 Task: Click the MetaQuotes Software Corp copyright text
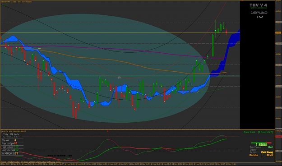[31, 162]
